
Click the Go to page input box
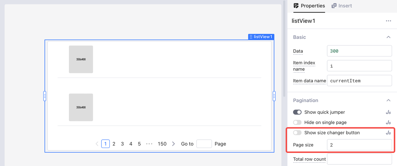click(x=204, y=144)
